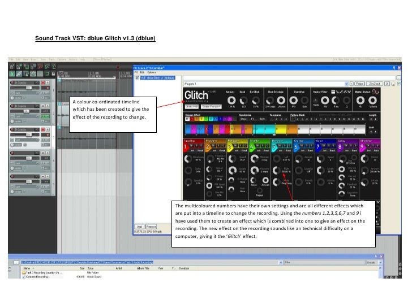Click the Shift left arrow in Glitch
Screen dimensions: 412x291
tap(371, 132)
